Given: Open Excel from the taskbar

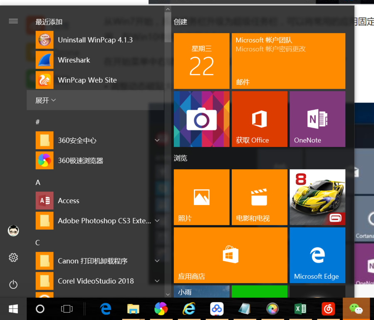Looking at the screenshot, I should [x=300, y=309].
